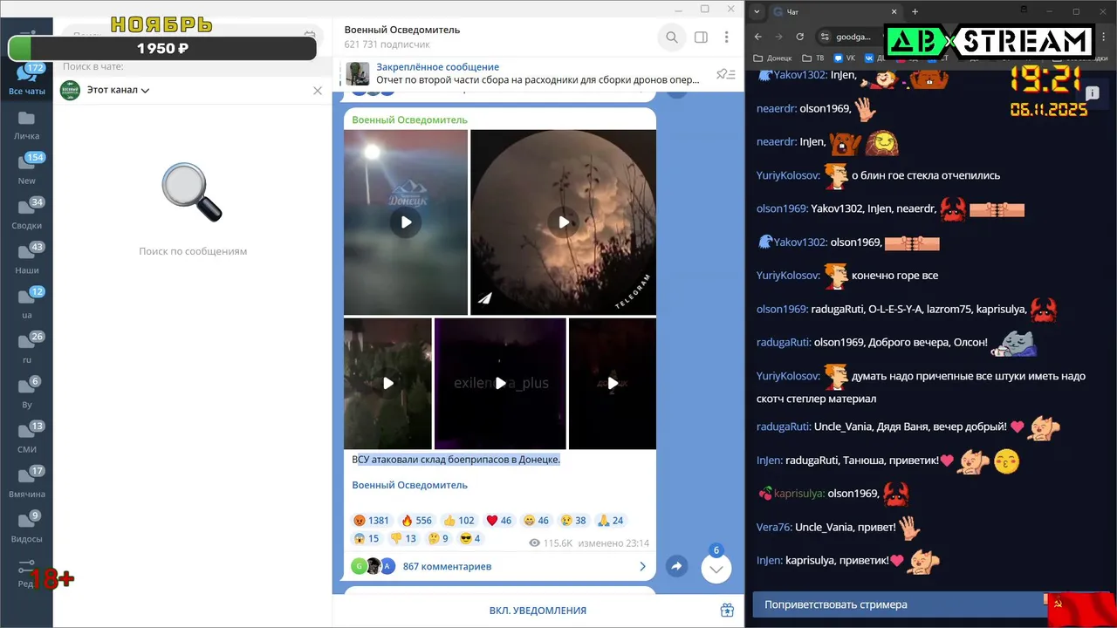The height and width of the screenshot is (628, 1117).
Task: Open a new browser tab
Action: tap(915, 11)
